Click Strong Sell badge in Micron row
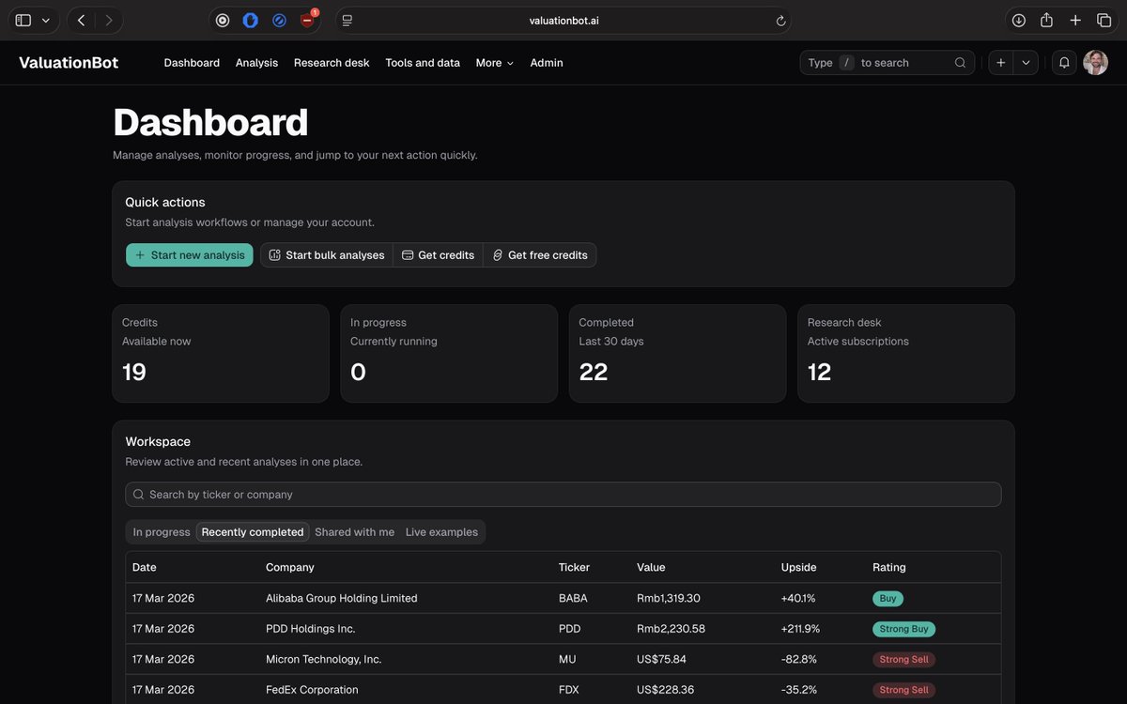Viewport: 1127px width, 704px height. (x=903, y=659)
